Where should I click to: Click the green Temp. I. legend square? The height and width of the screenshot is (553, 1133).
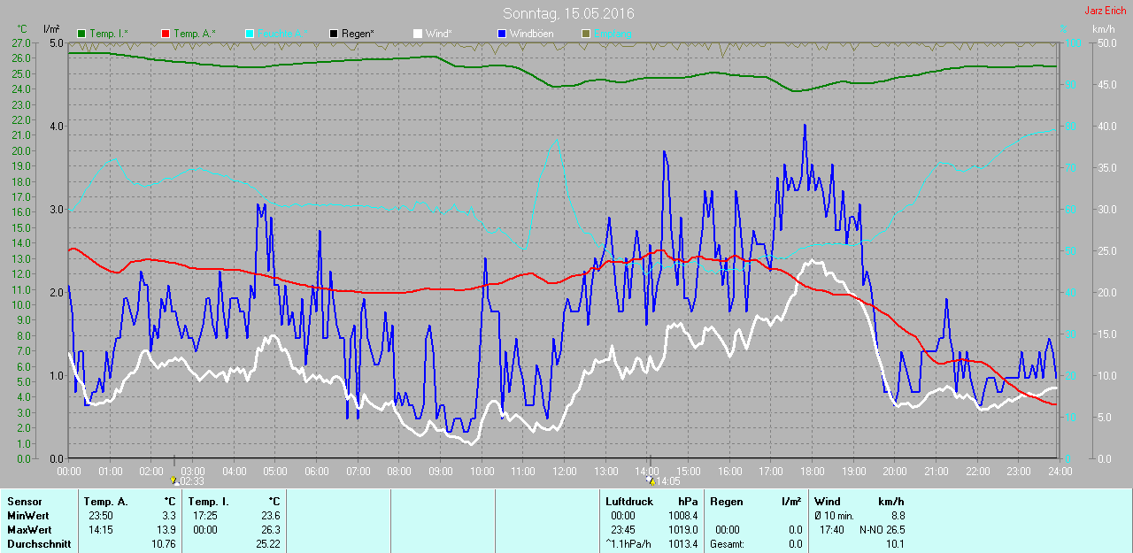click(82, 34)
